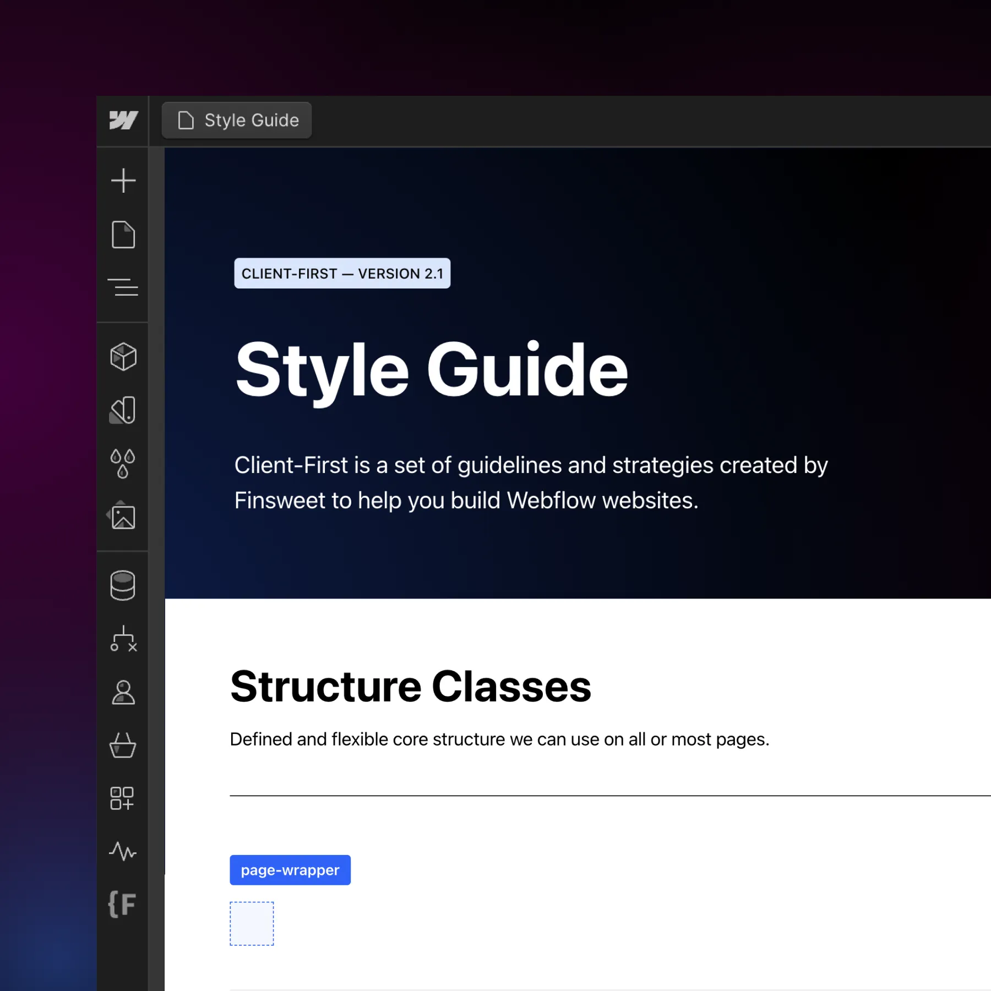Click the Client-First version badge
Image resolution: width=991 pixels, height=991 pixels.
click(342, 273)
